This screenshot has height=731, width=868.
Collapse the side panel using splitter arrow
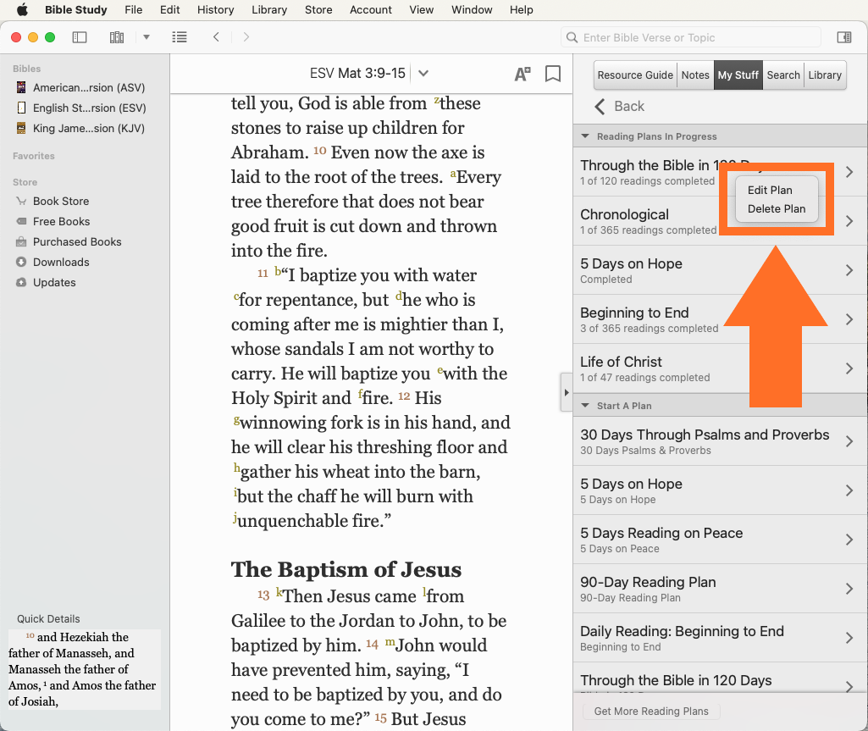tap(567, 392)
